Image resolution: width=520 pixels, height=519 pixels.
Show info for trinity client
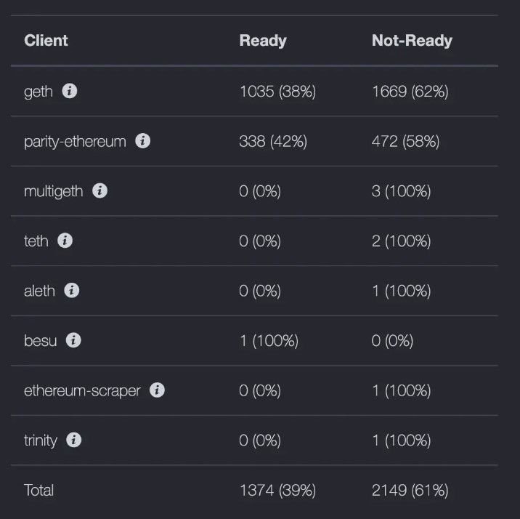(x=73, y=440)
